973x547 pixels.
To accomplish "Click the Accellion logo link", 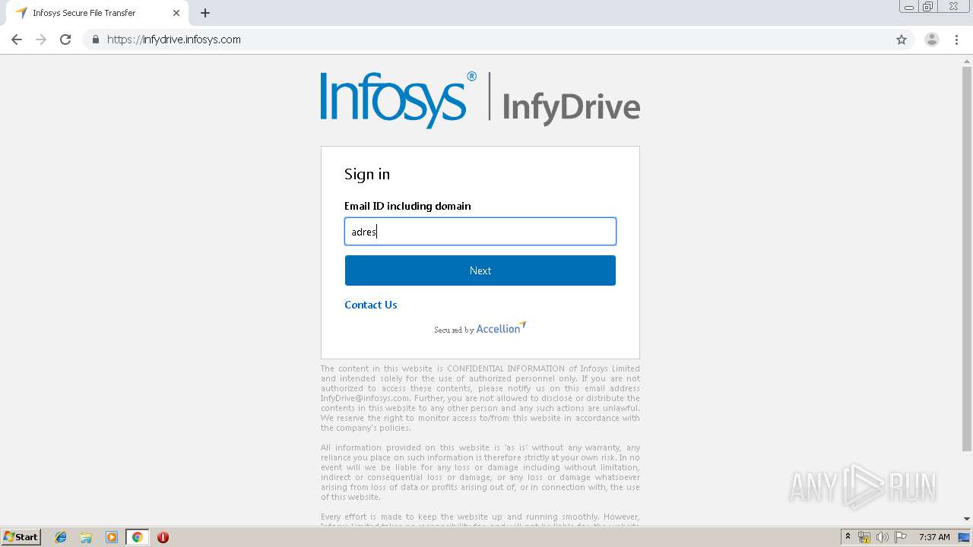I will [x=501, y=328].
